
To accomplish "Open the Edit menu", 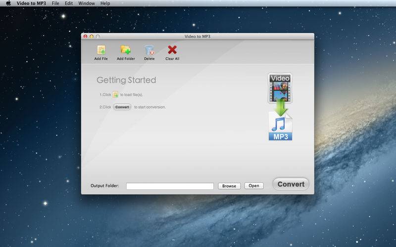I will (x=69, y=3).
